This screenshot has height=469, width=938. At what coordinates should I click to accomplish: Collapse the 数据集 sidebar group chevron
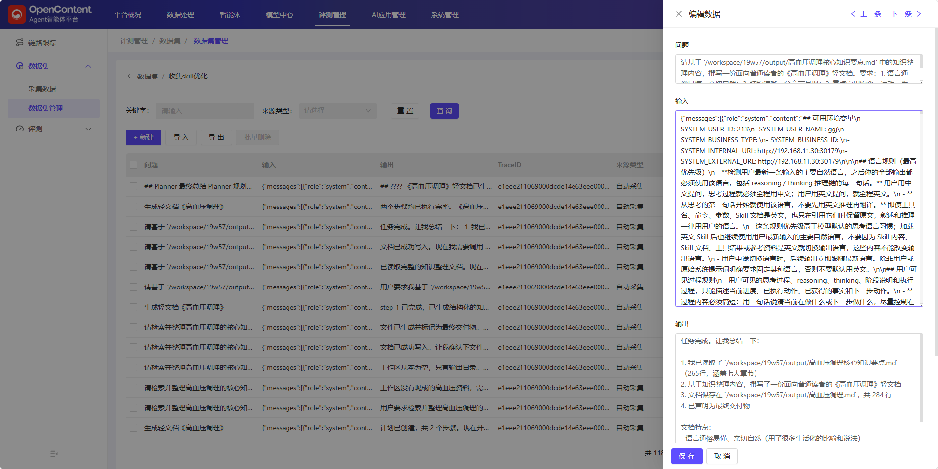(88, 66)
